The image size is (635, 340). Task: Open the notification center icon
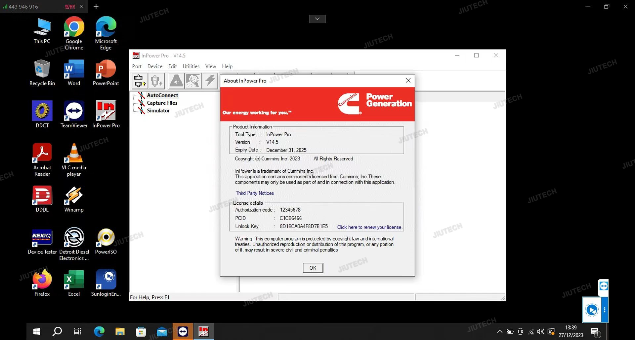[595, 332]
